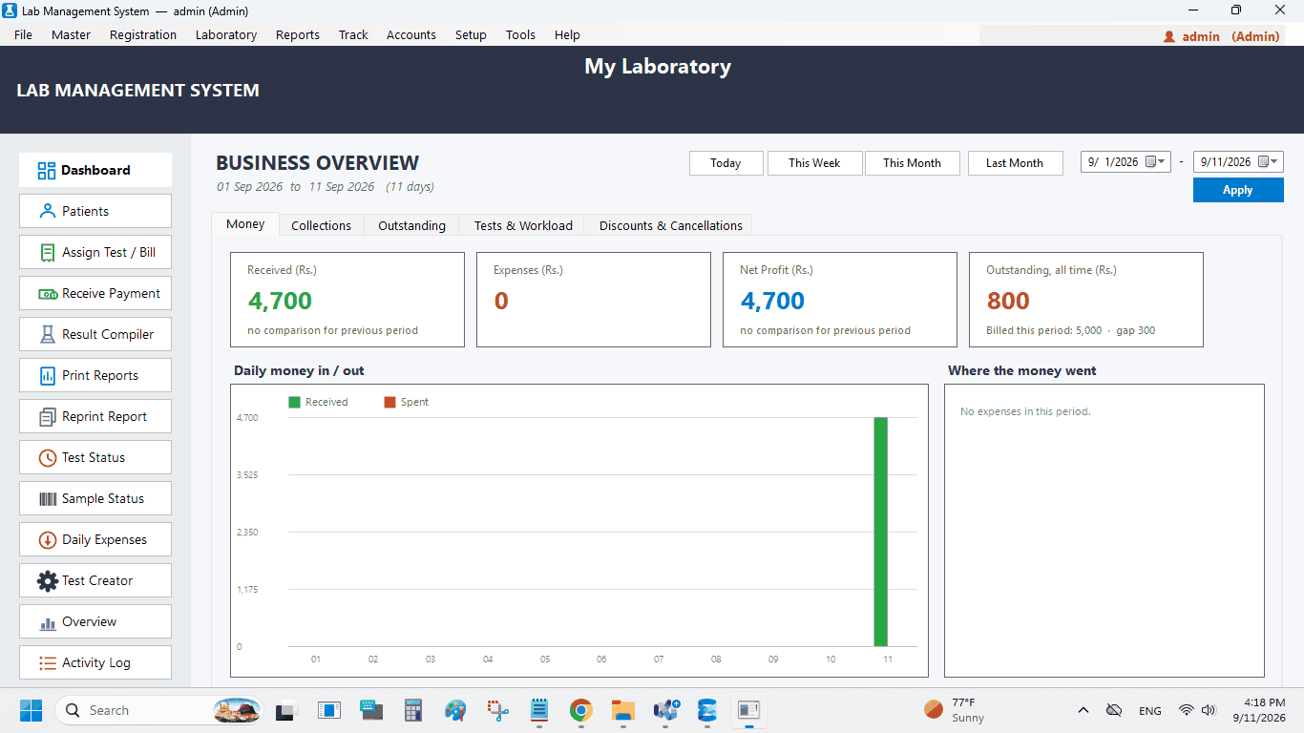The width and height of the screenshot is (1304, 733).
Task: Click the Test Creator gear icon
Action: (x=47, y=580)
